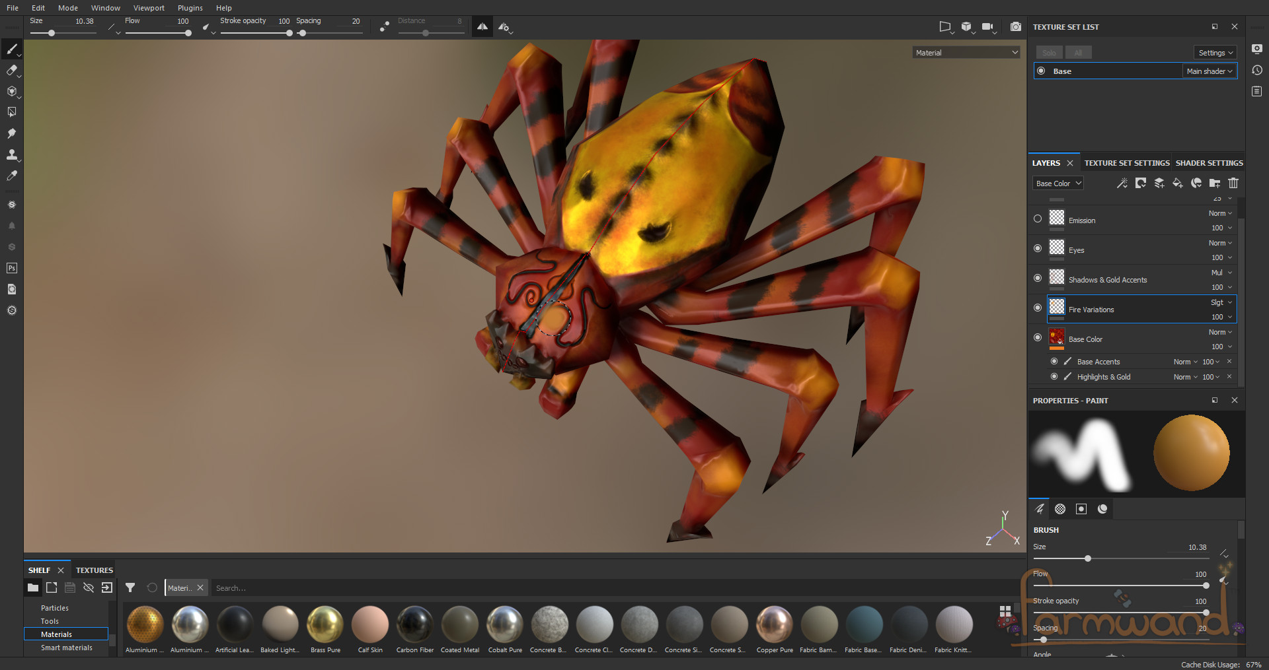Hide the Fire Variations layer
Image resolution: width=1269 pixels, height=670 pixels.
click(1038, 308)
